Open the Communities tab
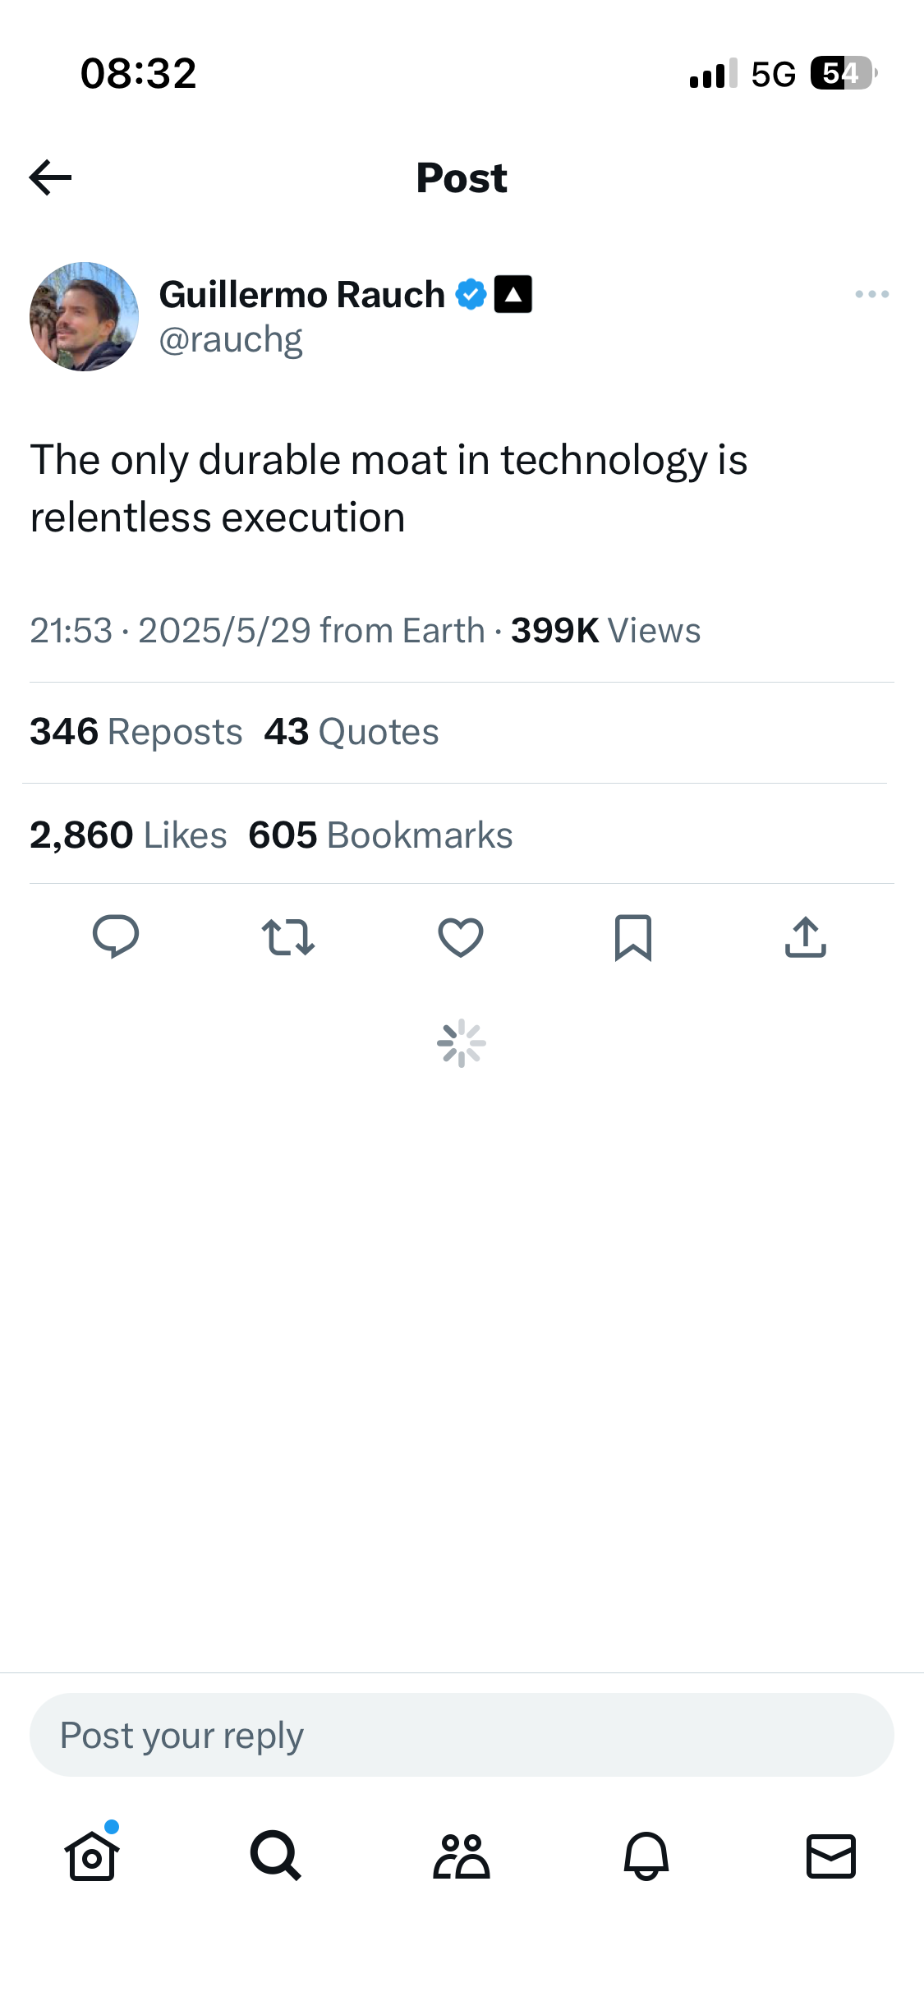924x2001 pixels. point(462,1856)
